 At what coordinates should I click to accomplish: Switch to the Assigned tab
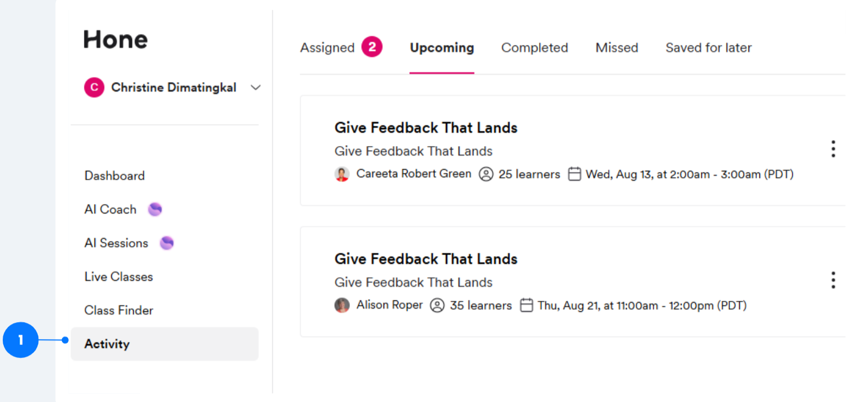[x=328, y=48]
